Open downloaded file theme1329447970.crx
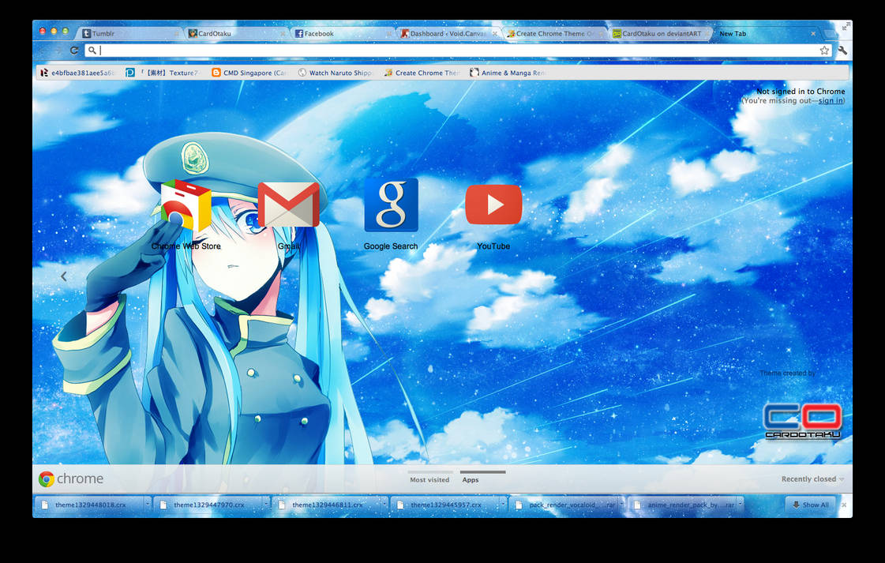The width and height of the screenshot is (885, 563). [209, 505]
